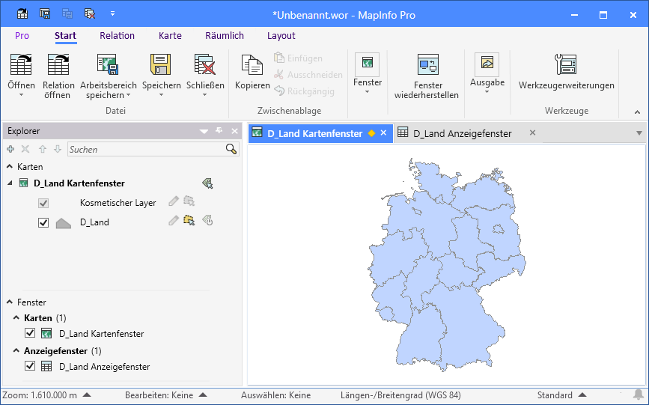The width and height of the screenshot is (649, 405).
Task: Expand Schließen dropdown arrow
Action: (204, 96)
